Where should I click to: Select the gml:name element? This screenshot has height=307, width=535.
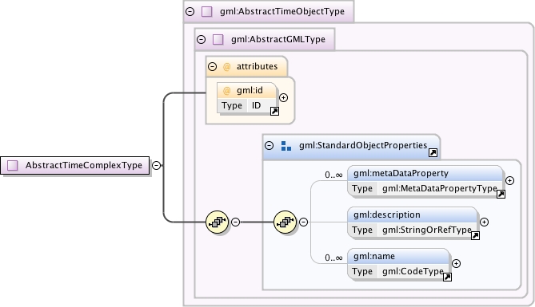(398, 264)
